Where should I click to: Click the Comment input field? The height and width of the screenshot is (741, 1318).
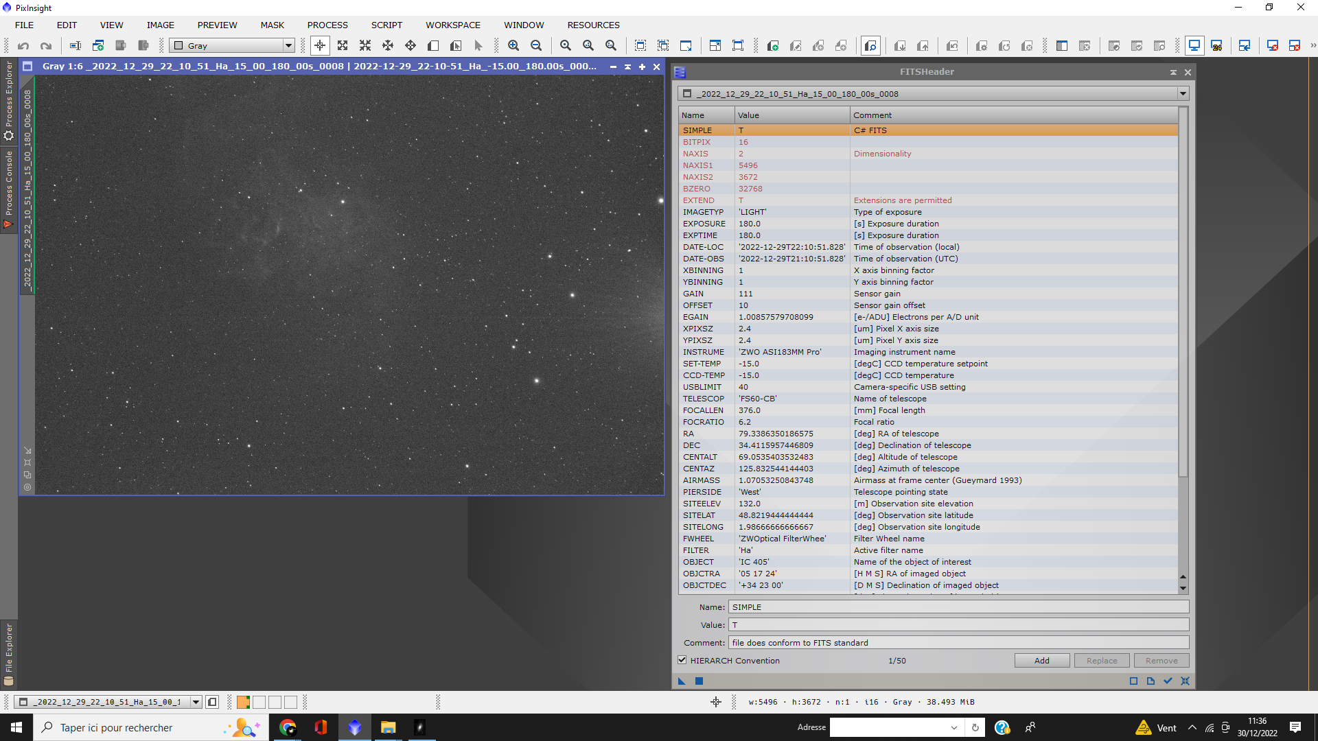[958, 643]
